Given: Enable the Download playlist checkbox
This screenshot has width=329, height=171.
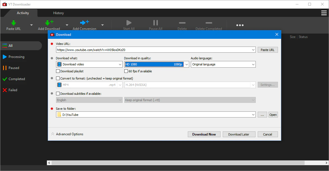Looking at the screenshot, I should (x=58, y=71).
